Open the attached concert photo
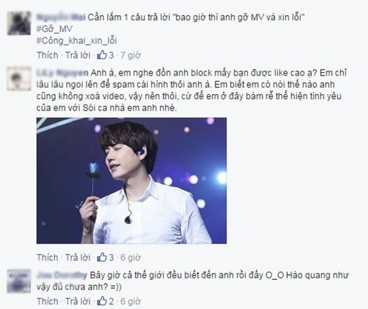The width and height of the screenshot is (368, 309). pyautogui.click(x=132, y=180)
